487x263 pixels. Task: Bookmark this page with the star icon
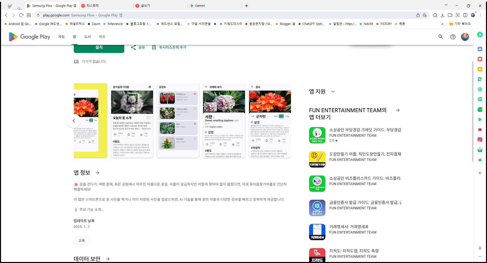coord(425,15)
